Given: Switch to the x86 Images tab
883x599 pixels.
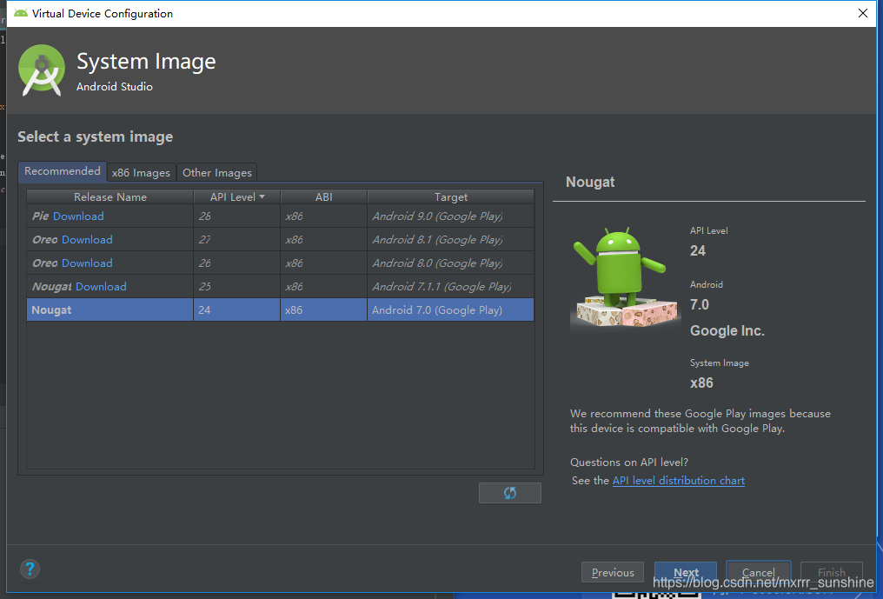Looking at the screenshot, I should tap(141, 172).
